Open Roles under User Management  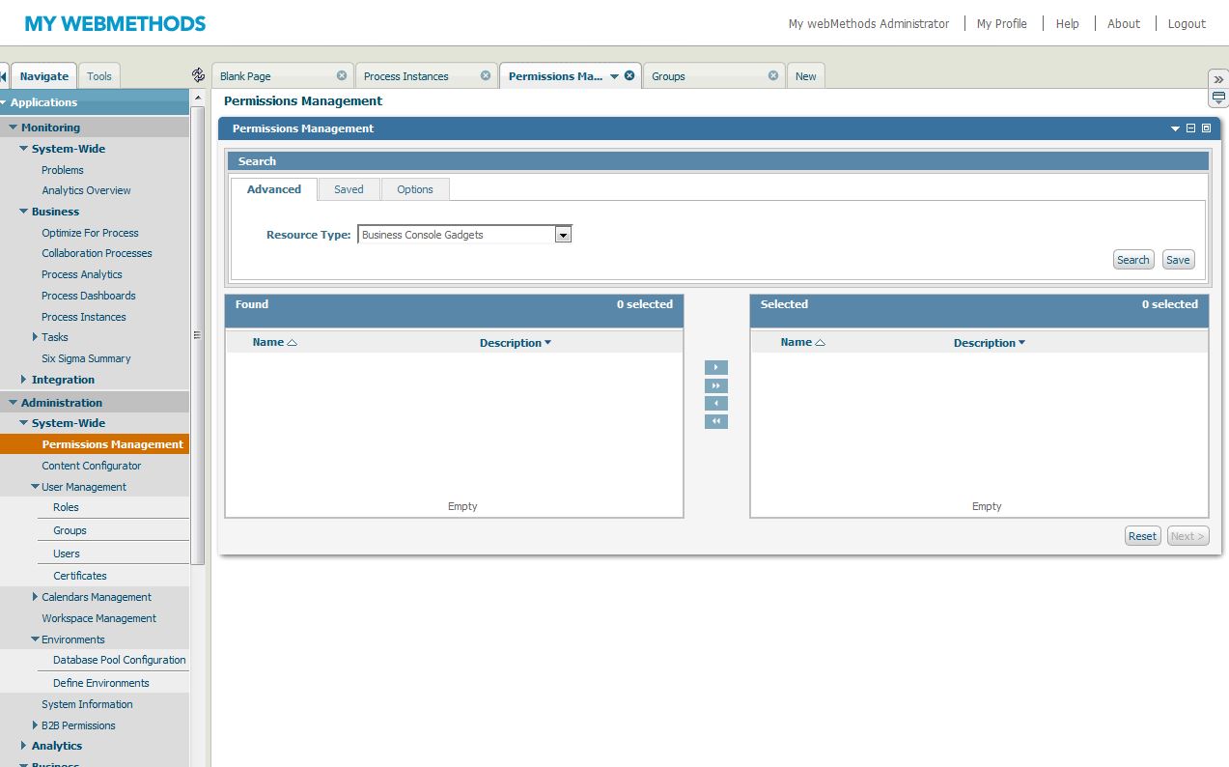[x=67, y=507]
